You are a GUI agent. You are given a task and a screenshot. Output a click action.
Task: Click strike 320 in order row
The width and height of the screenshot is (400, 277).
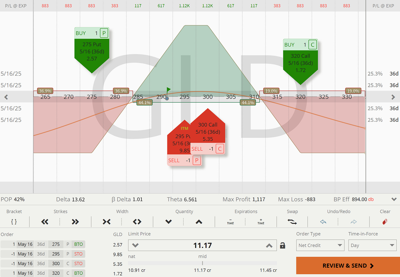(56, 273)
